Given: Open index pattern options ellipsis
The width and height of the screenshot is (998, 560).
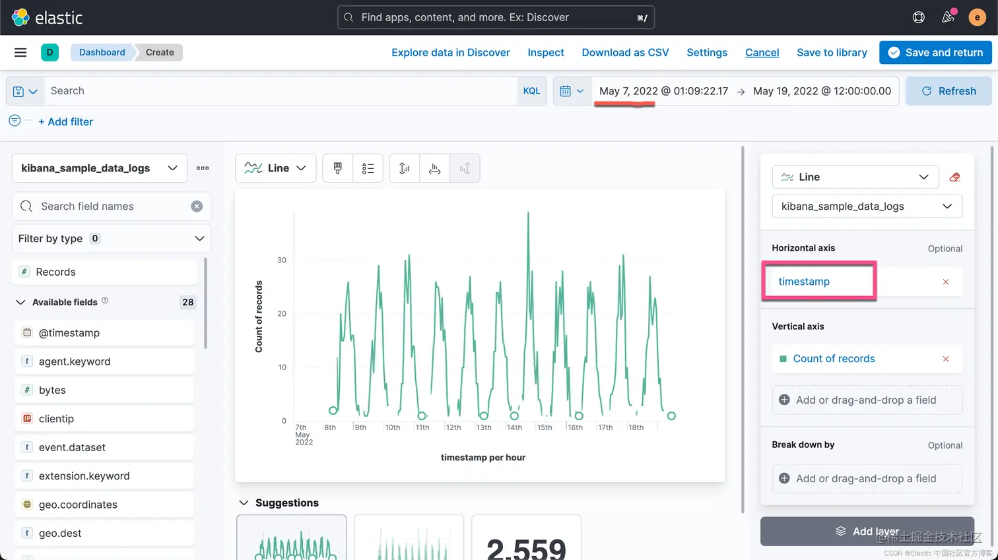Looking at the screenshot, I should pyautogui.click(x=203, y=168).
